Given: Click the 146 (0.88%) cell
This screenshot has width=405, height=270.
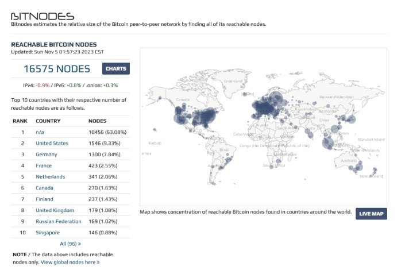Looking at the screenshot, I should 103,233.
